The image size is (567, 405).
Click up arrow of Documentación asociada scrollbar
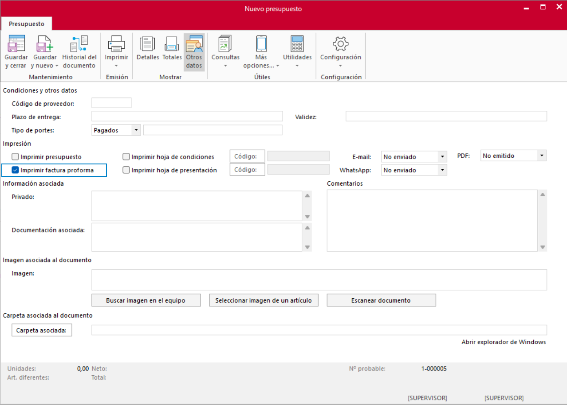pos(307,227)
